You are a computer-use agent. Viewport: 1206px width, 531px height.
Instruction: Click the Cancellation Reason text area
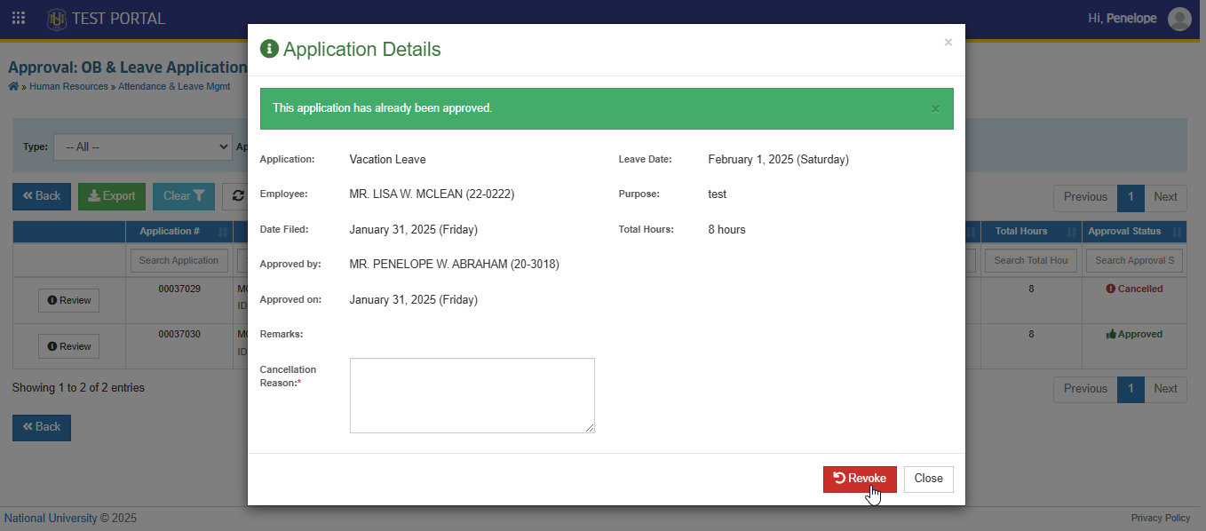coord(472,396)
